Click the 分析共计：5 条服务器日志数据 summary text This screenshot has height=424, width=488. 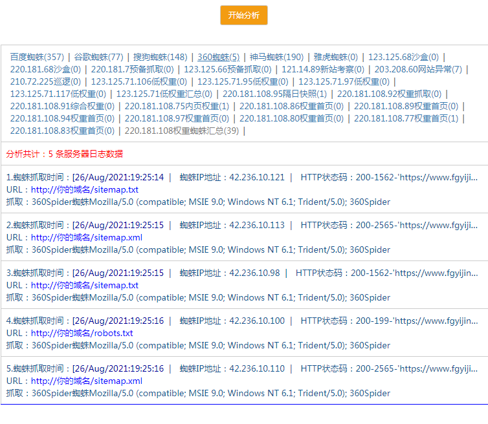[x=65, y=154]
